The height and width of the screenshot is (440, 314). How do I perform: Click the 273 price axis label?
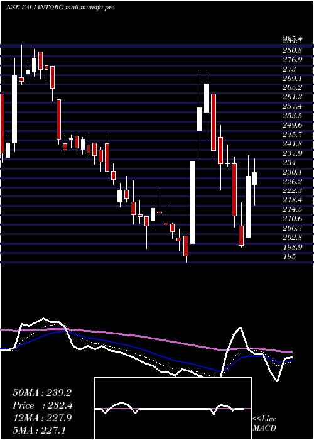(x=290, y=69)
